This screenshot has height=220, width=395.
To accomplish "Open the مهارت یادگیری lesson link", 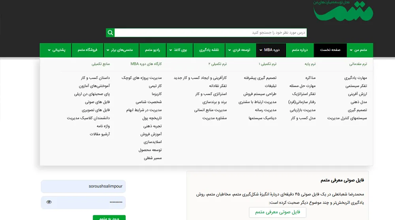I will click(356, 78).
